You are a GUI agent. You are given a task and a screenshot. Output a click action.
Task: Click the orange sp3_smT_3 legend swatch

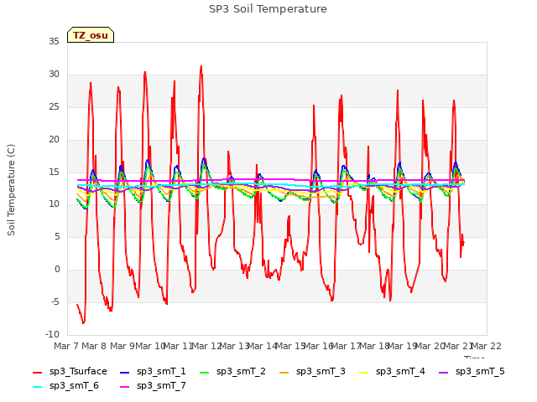[x=284, y=372]
